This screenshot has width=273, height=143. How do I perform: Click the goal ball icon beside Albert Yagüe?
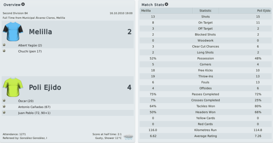(x=4, y=45)
